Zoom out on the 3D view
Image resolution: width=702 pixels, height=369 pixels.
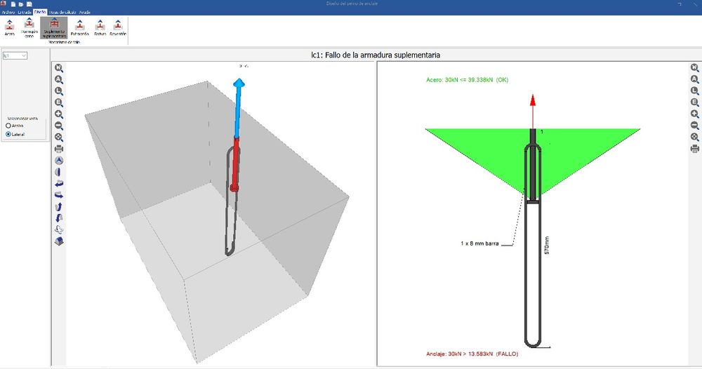coord(59,126)
